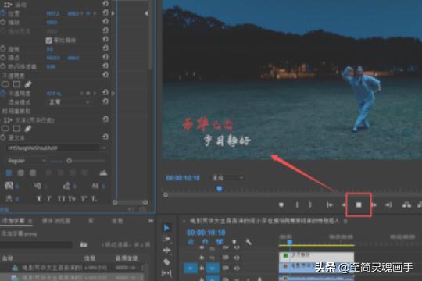Screen dimensions: 422x281
Task: Apply Faux Italic text style
Action: coord(48,199)
